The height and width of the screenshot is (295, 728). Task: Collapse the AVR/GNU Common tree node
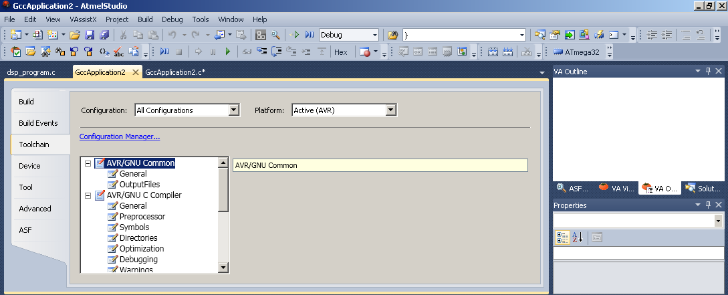pos(88,163)
